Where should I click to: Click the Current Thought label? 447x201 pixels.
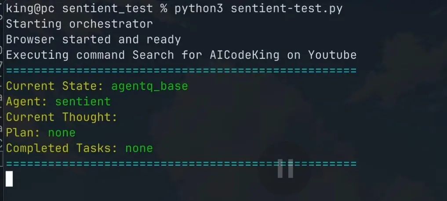(62, 117)
